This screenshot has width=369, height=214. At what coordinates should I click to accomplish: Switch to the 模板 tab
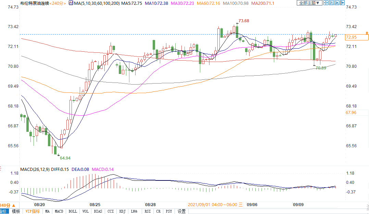[16, 211]
